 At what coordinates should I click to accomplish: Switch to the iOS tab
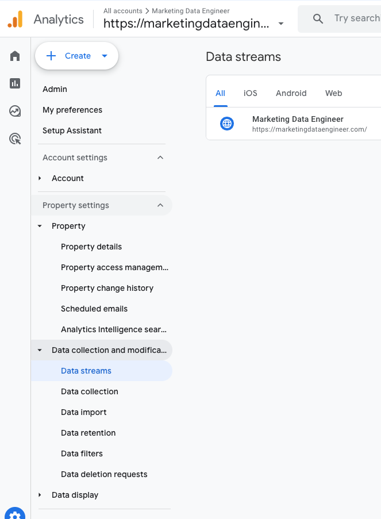coord(250,93)
